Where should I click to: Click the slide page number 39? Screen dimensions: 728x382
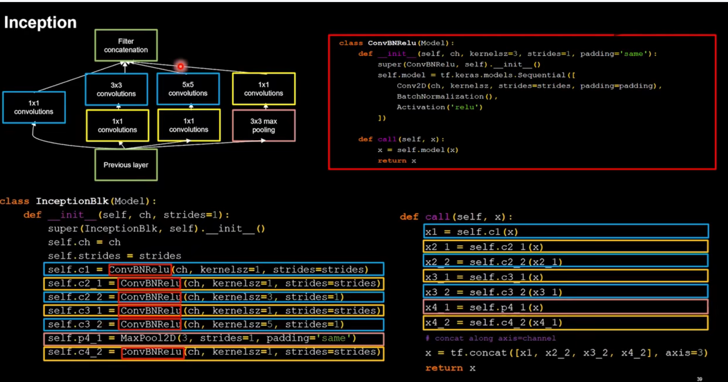(699, 379)
